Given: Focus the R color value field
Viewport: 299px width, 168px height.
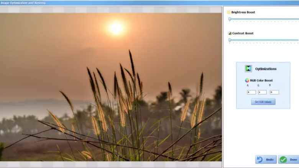Looking at the screenshot, I should [x=251, y=92].
